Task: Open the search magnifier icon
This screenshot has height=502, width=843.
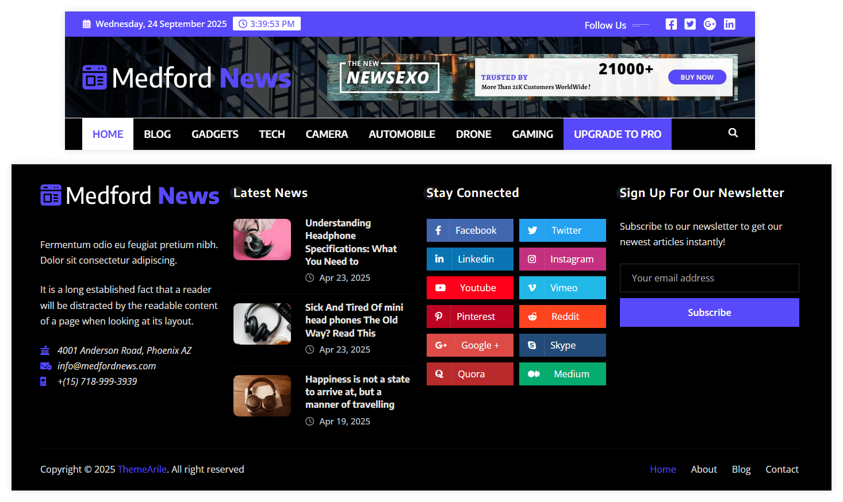Action: click(733, 133)
